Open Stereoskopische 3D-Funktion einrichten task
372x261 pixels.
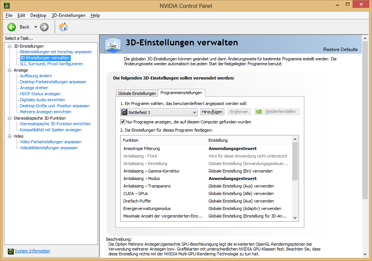[x=55, y=124]
